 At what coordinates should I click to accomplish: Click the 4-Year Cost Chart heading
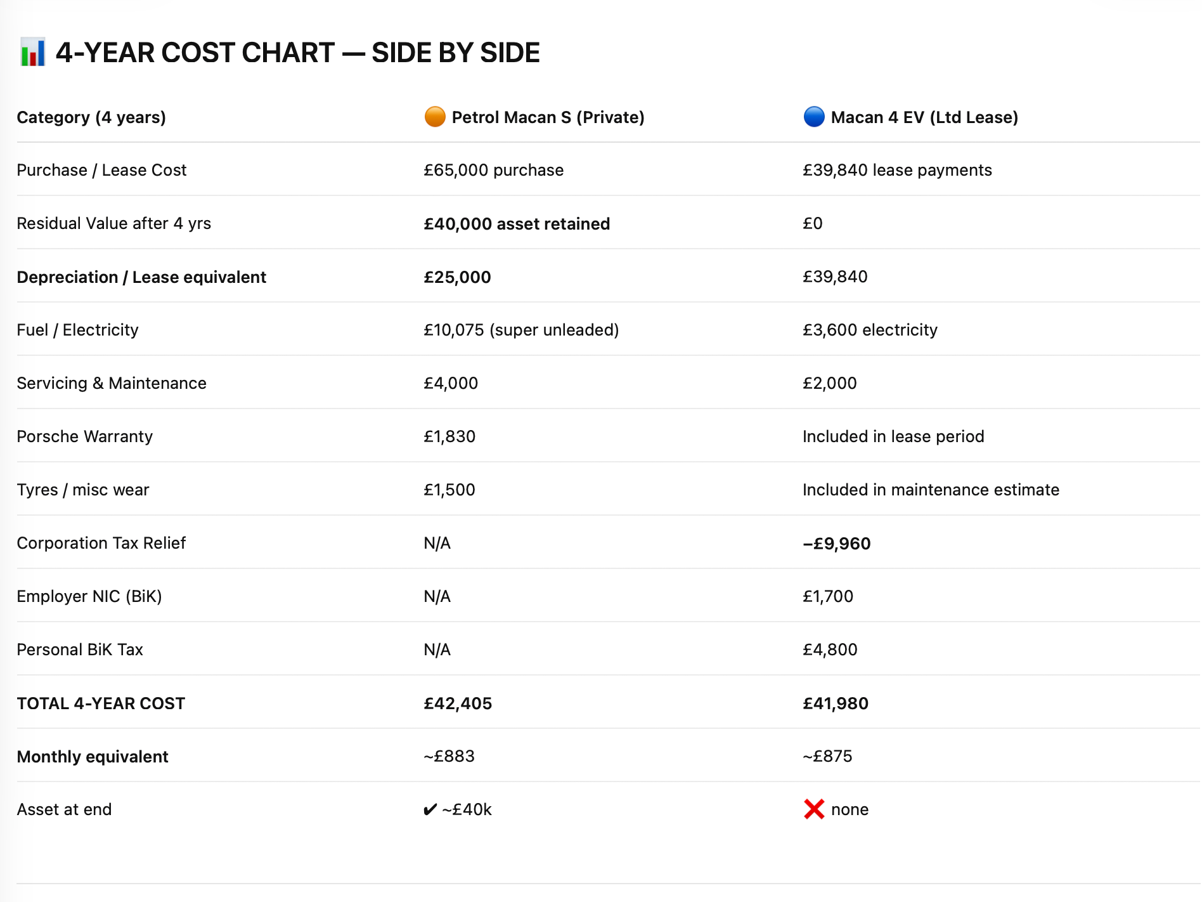click(297, 53)
